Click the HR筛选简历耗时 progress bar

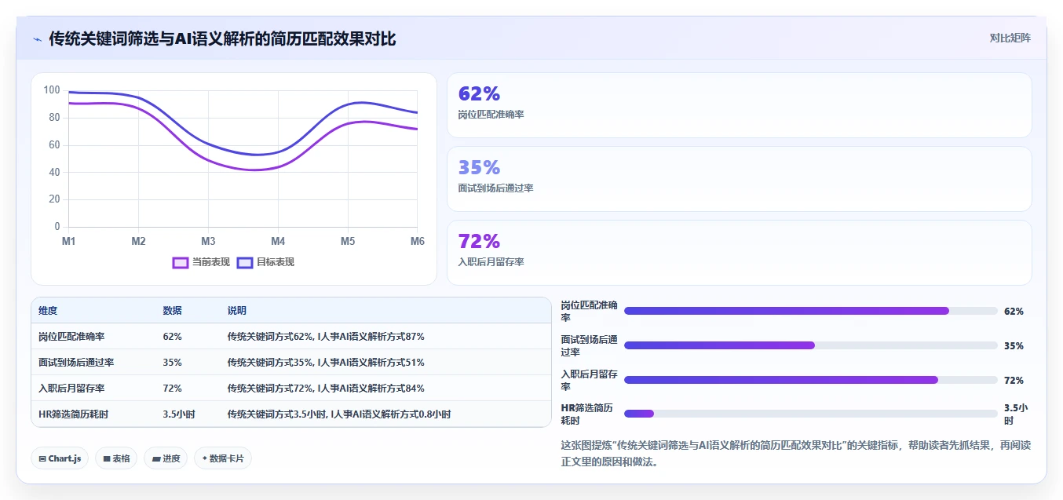[810, 414]
